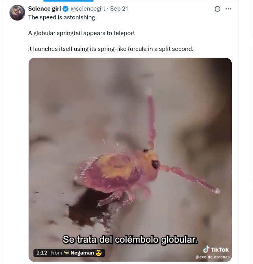This screenshot has width=253, height=264.
Task: Click the 'Se trata del colémbolo globular' subtitle
Action: 130,240
